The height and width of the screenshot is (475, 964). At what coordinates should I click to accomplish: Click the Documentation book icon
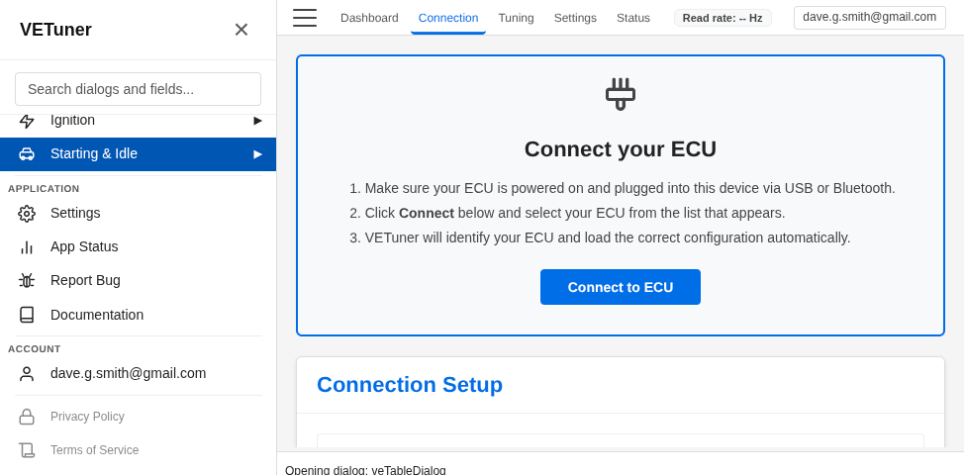tap(27, 315)
